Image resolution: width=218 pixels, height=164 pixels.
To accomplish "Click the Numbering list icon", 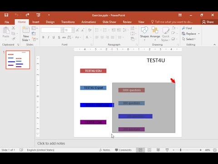I will 105,30.
